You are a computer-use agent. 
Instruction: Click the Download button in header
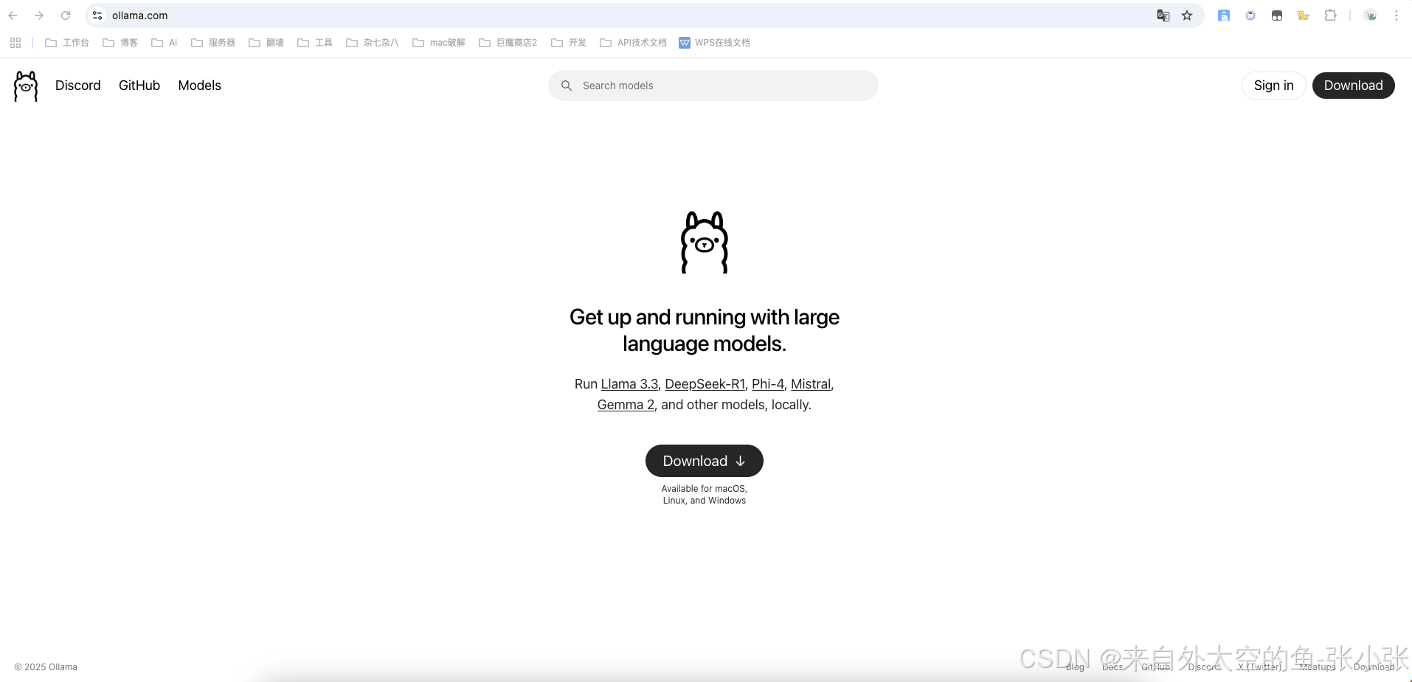click(x=1354, y=86)
